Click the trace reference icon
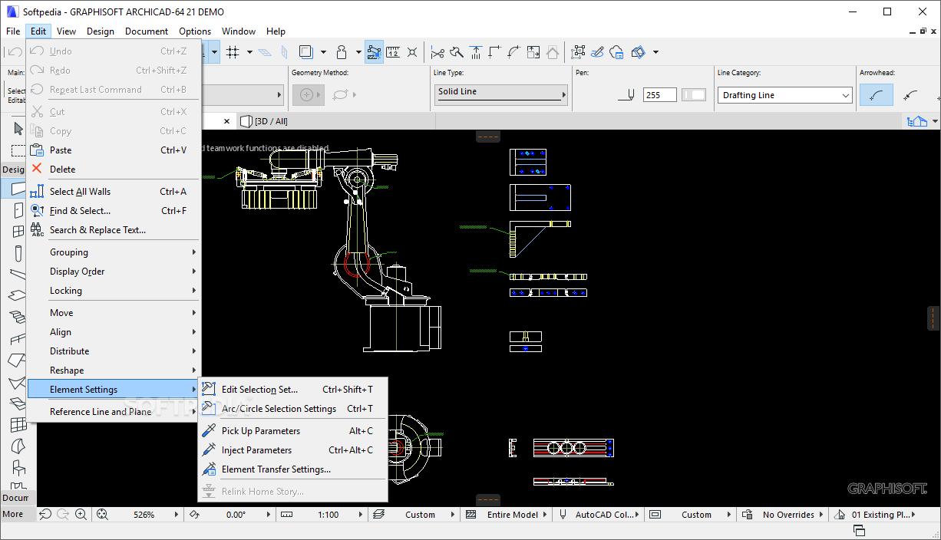The width and height of the screenshot is (941, 540). (x=305, y=52)
